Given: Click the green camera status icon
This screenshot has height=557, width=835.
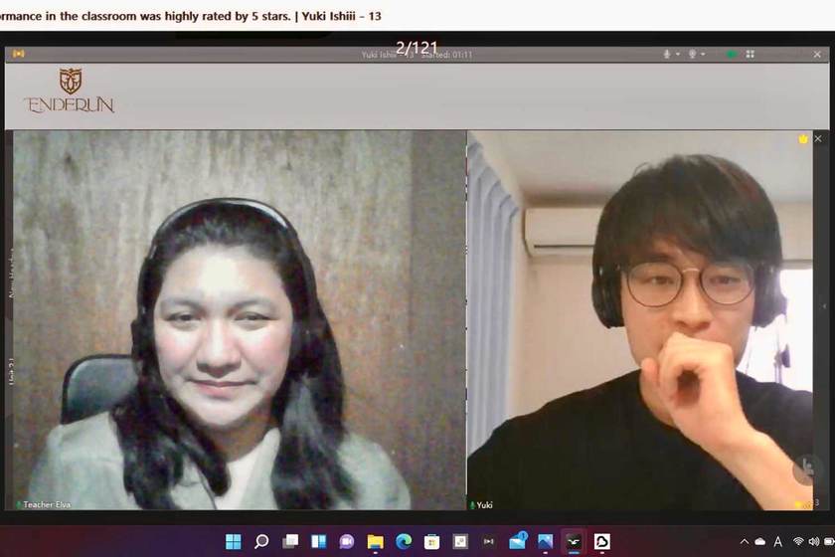Looking at the screenshot, I should 732,54.
